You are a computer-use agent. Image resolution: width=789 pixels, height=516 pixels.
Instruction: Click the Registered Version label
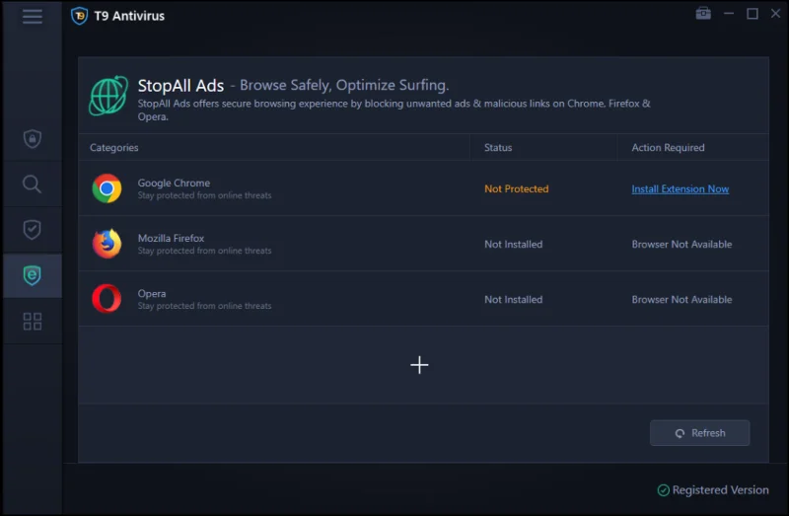(720, 490)
